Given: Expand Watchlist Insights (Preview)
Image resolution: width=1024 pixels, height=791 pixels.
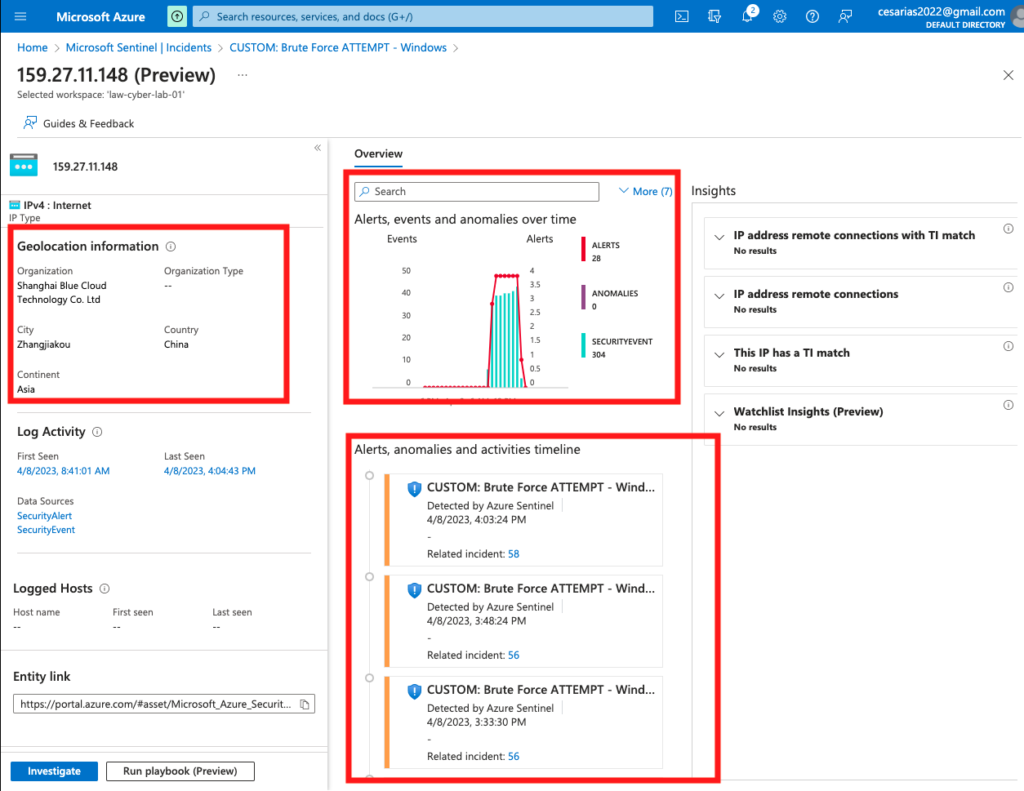Looking at the screenshot, I should [x=719, y=413].
